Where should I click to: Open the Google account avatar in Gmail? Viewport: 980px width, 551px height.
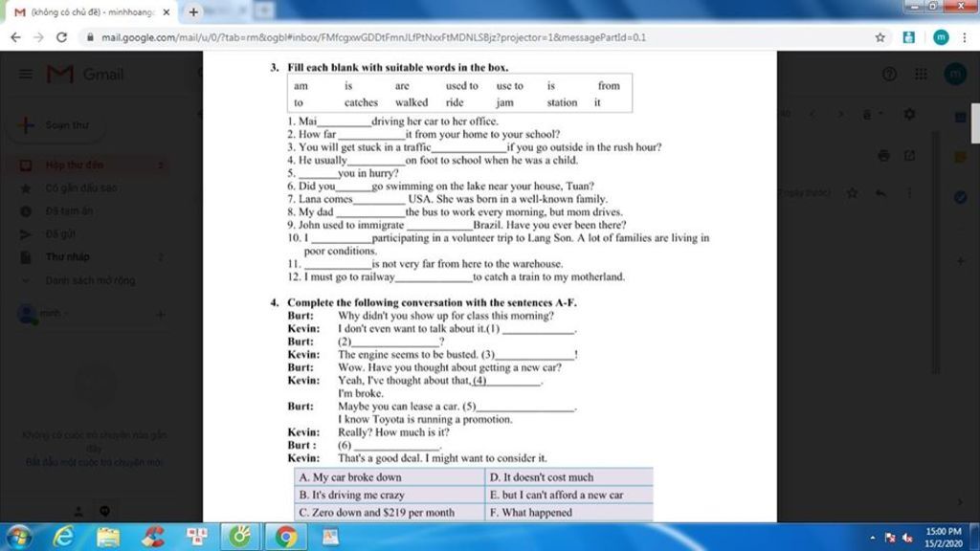(x=955, y=75)
